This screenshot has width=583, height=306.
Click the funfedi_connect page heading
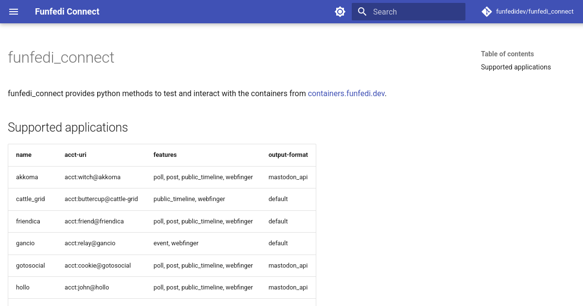click(x=61, y=57)
